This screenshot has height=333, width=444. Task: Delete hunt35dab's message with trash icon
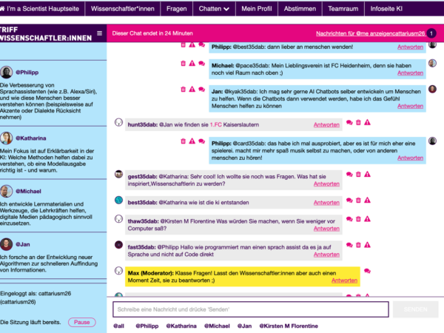tap(358, 122)
